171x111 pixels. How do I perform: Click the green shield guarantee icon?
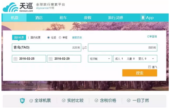pyautogui.click(x=22, y=101)
